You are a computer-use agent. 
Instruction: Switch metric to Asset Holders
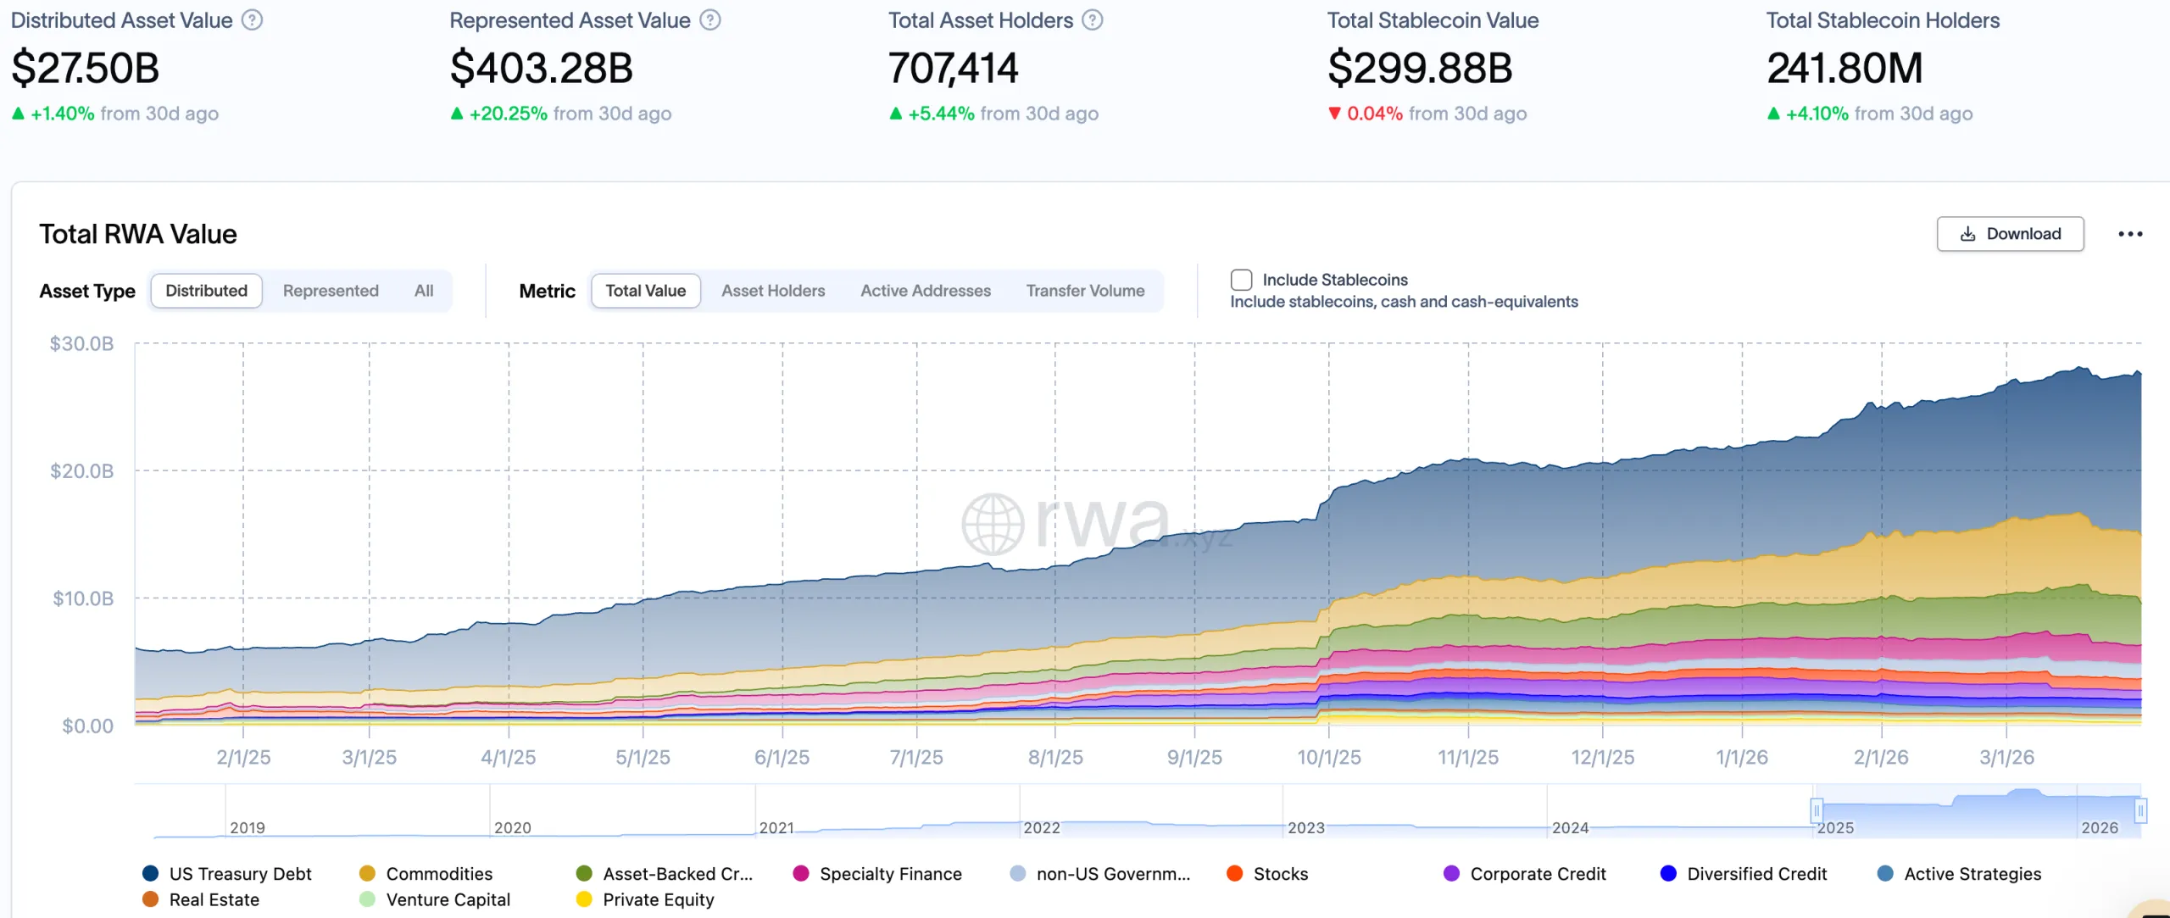pyautogui.click(x=773, y=291)
